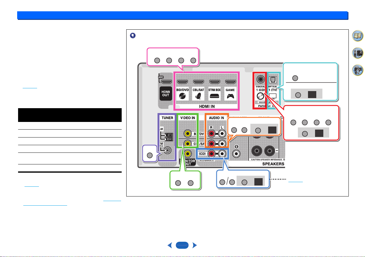Click the HDMI OUT black label
365x257 pixels.
click(165, 93)
